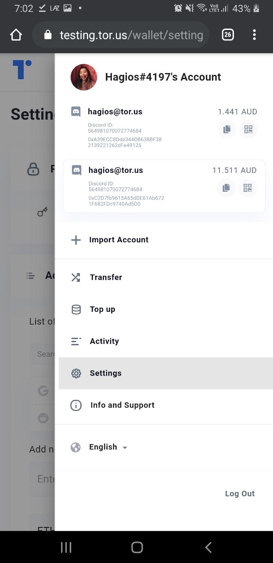The image size is (273, 563).
Task: Tap the Transfer shuffle icon
Action: (x=76, y=278)
